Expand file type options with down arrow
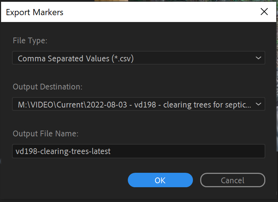The height and width of the screenshot is (202, 278). coord(258,58)
